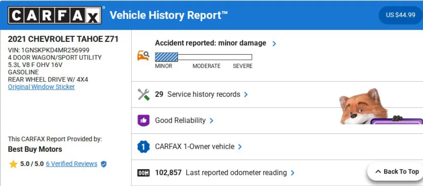This screenshot has width=423, height=186.
Task: Click the odometer reading icon
Action: pos(143,173)
